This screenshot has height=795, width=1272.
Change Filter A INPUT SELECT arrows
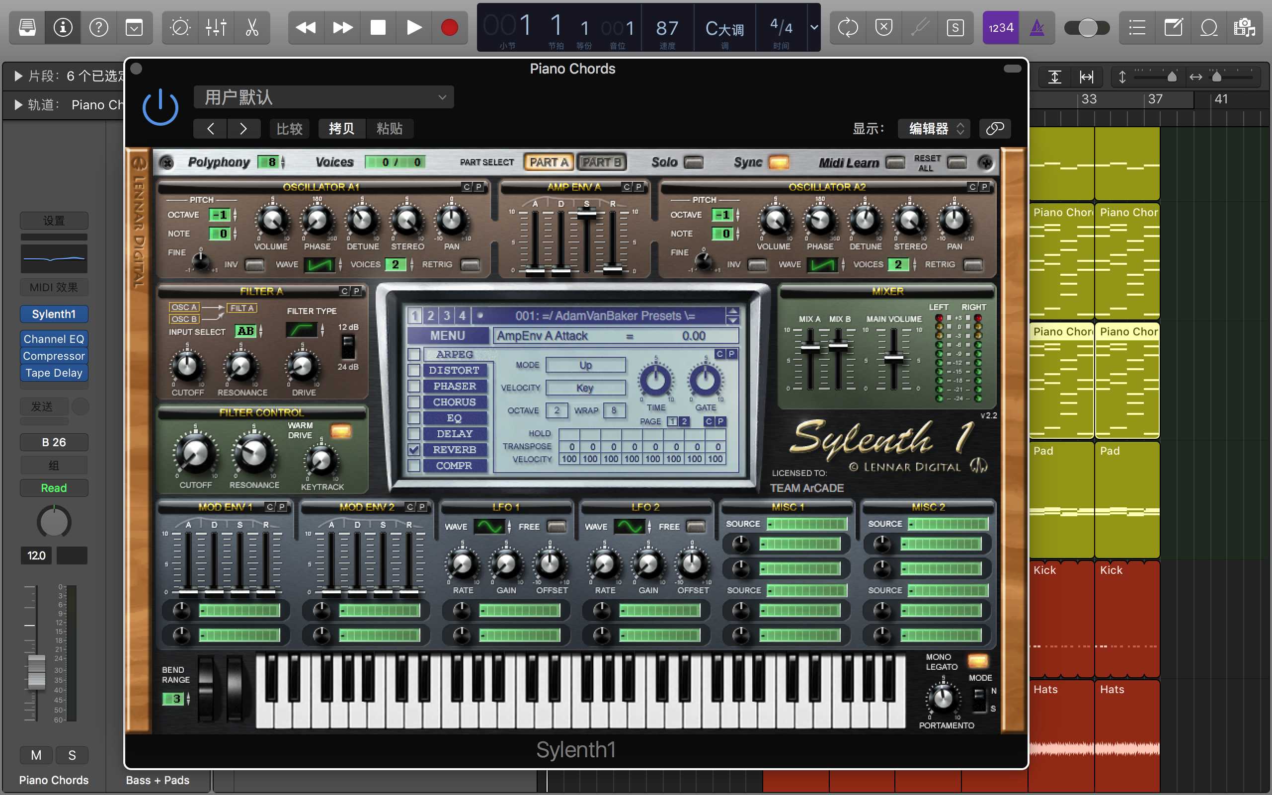[261, 331]
